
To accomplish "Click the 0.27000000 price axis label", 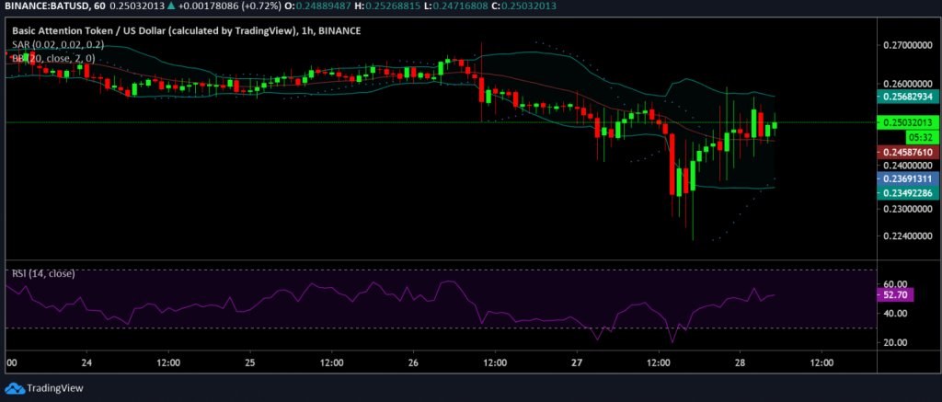I will tap(907, 45).
